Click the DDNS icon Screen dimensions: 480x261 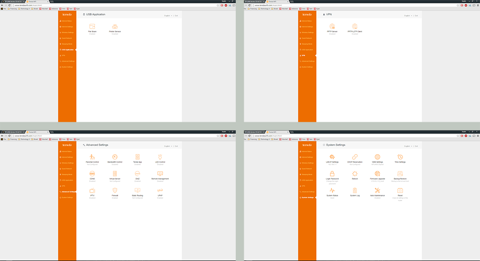92,174
